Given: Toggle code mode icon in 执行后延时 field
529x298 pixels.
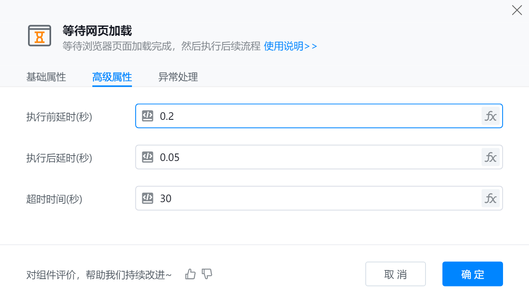Looking at the screenshot, I should (148, 157).
